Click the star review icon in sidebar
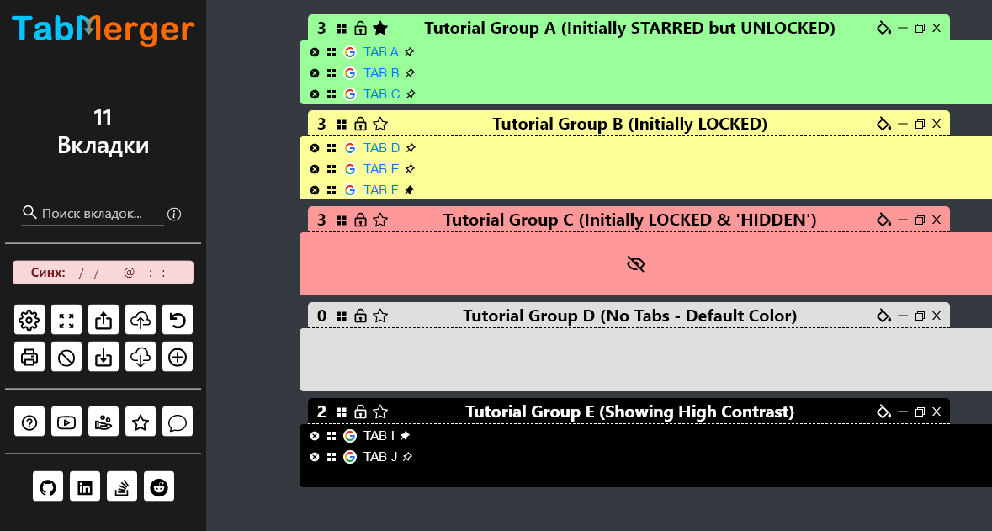Viewport: 992px width, 531px height. tap(141, 422)
